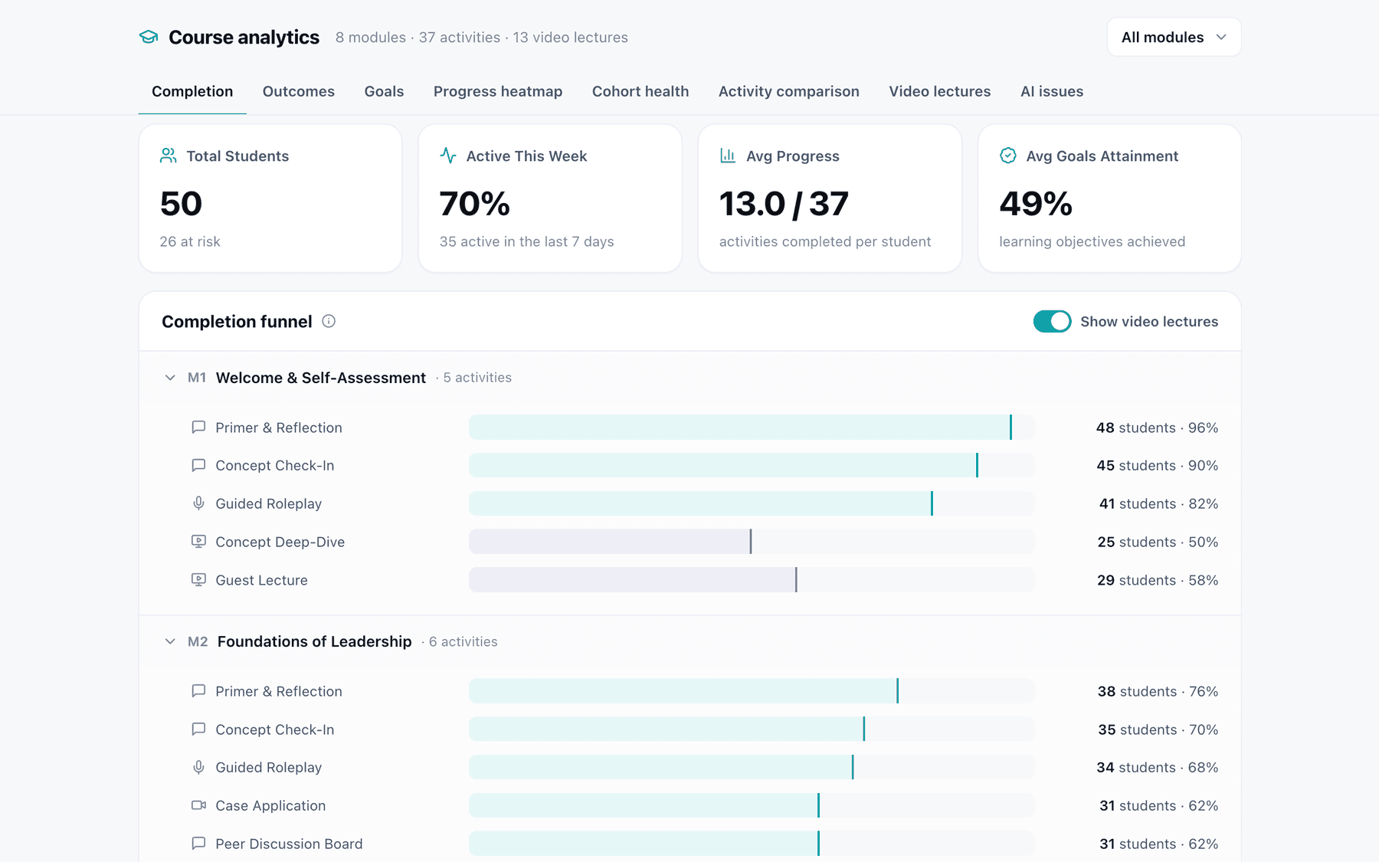The height and width of the screenshot is (862, 1379).
Task: Click the Avg Progress bar chart icon
Action: (728, 156)
